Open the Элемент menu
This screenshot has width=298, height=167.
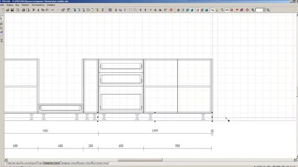(25, 5)
